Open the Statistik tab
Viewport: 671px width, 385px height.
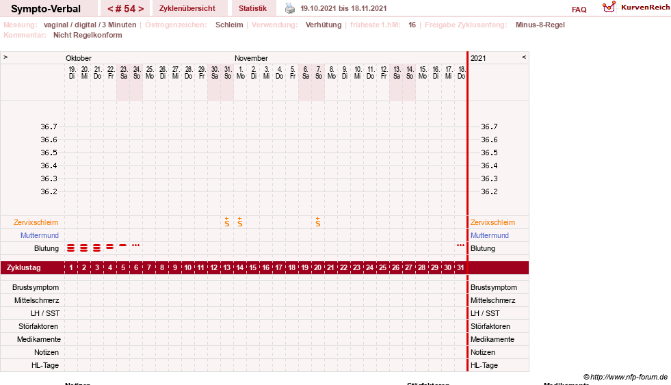[252, 8]
